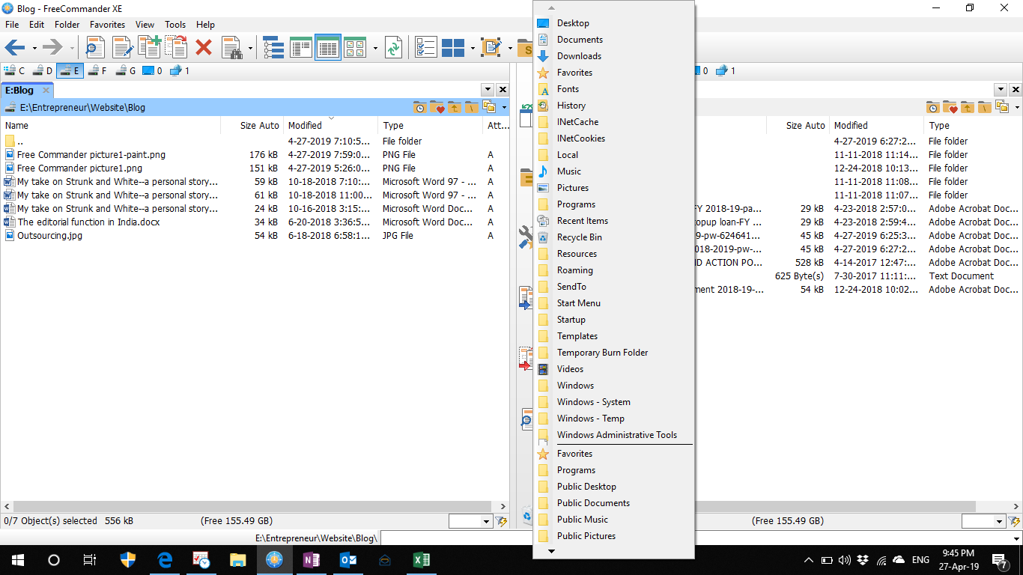
Task: Go back using the blue back arrow
Action: pyautogui.click(x=15, y=48)
